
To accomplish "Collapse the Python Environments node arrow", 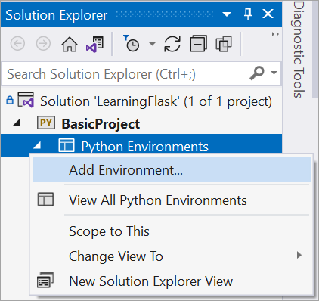I will click(37, 145).
